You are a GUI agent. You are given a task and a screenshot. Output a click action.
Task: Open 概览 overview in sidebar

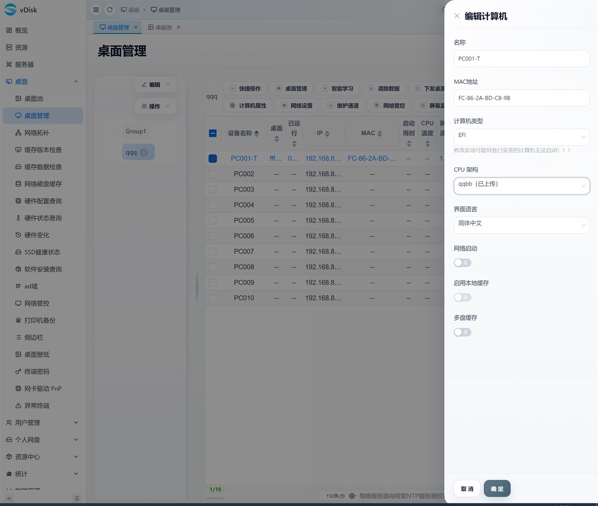tap(43, 30)
